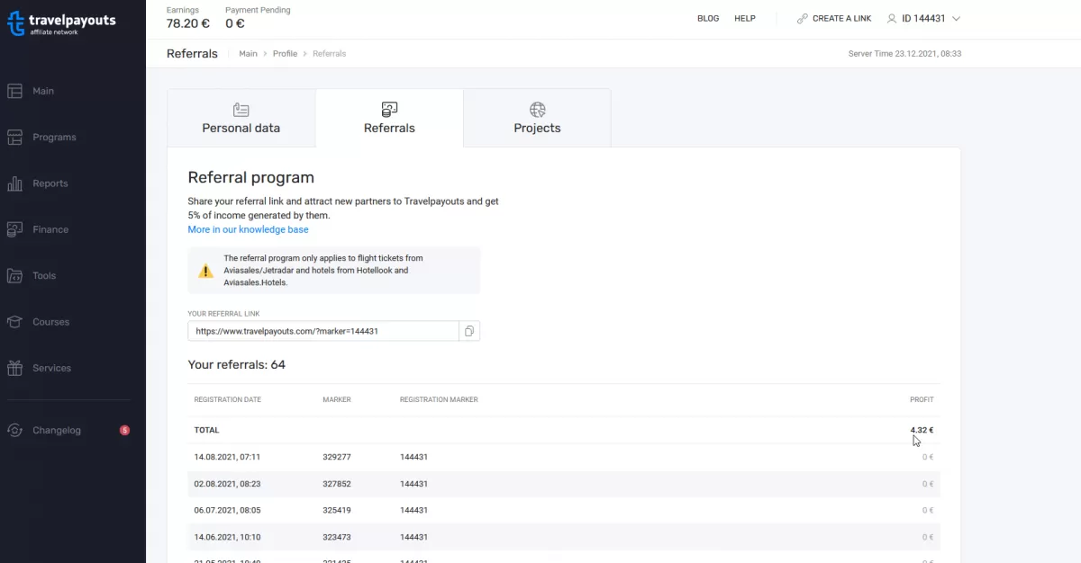Image resolution: width=1081 pixels, height=563 pixels.
Task: Open the Finance sidebar icon
Action: (14, 229)
